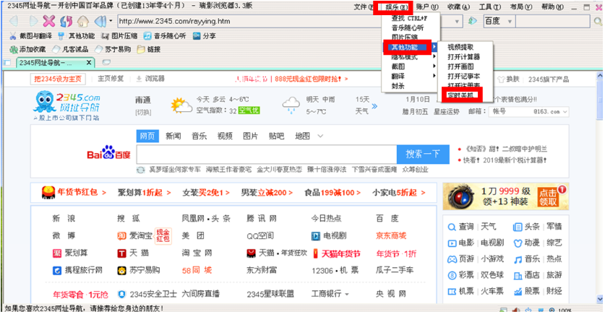Close the 2345网址导航 tab
This screenshot has width=605, height=314.
coord(89,62)
